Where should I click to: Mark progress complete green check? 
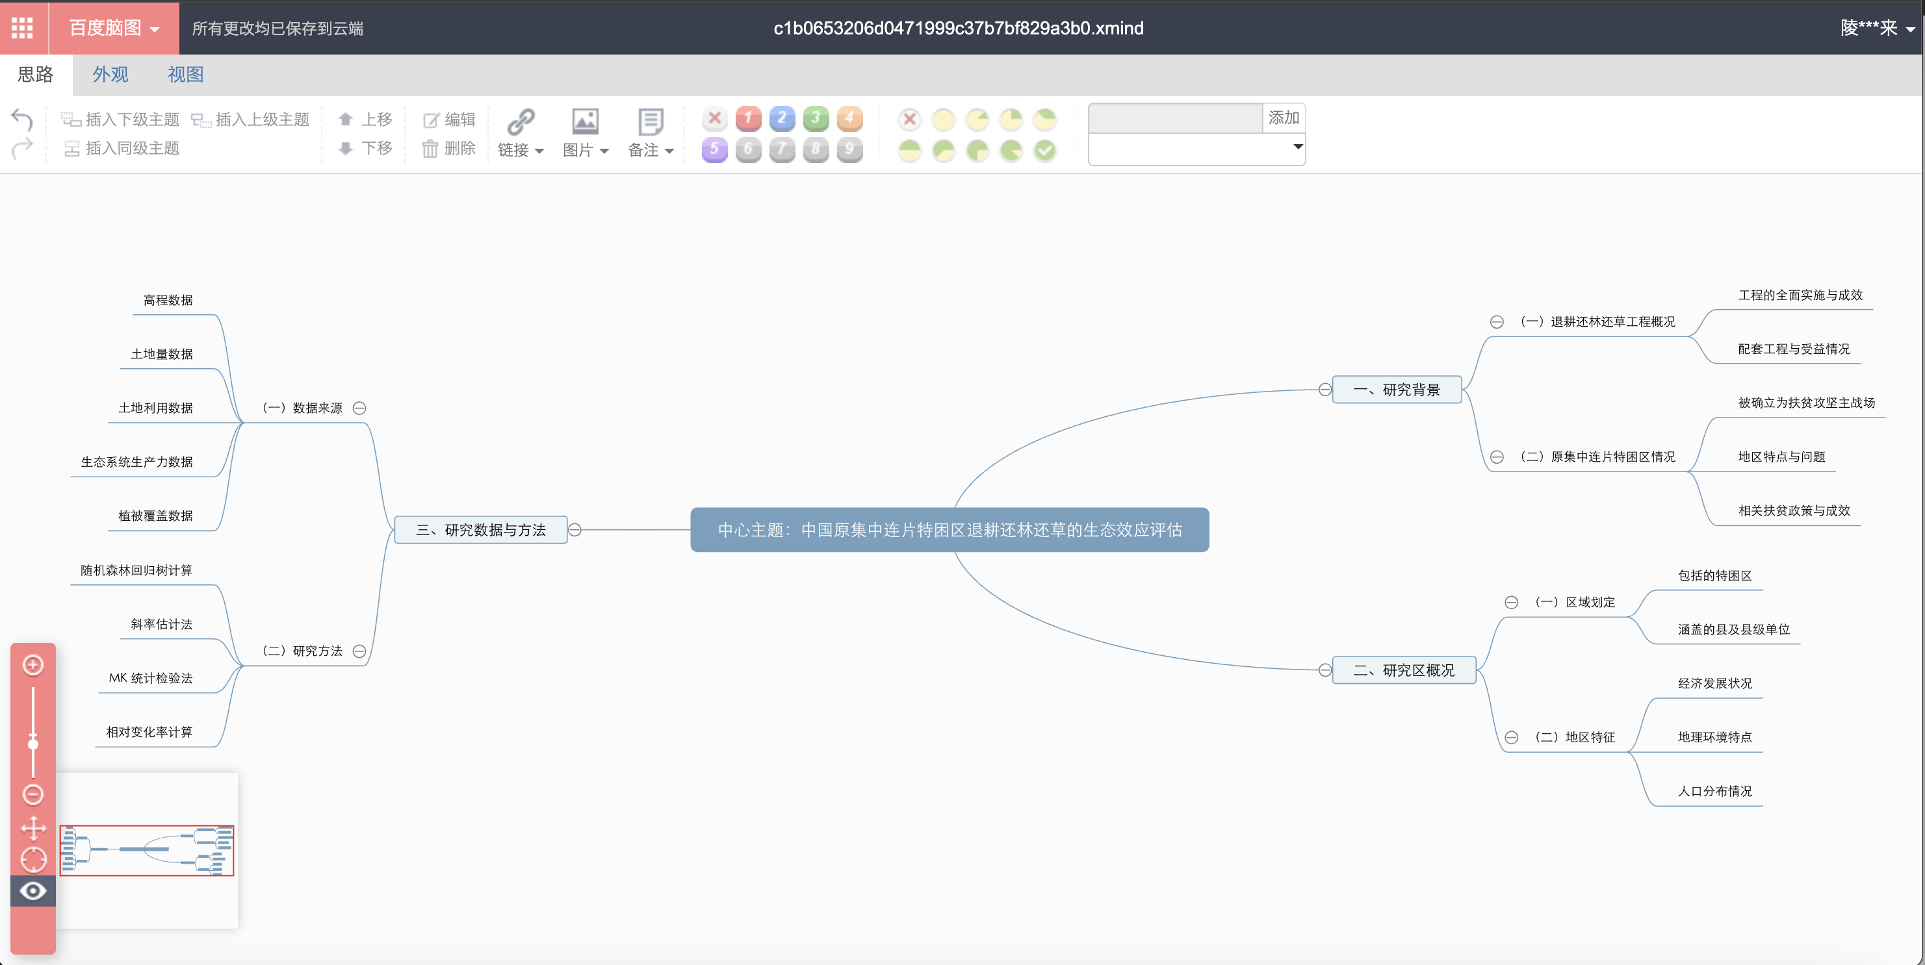pyautogui.click(x=1044, y=150)
